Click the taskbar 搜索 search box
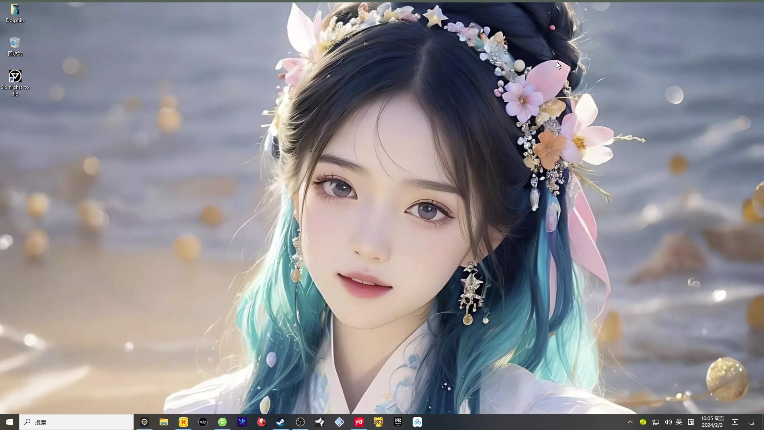 pos(76,422)
